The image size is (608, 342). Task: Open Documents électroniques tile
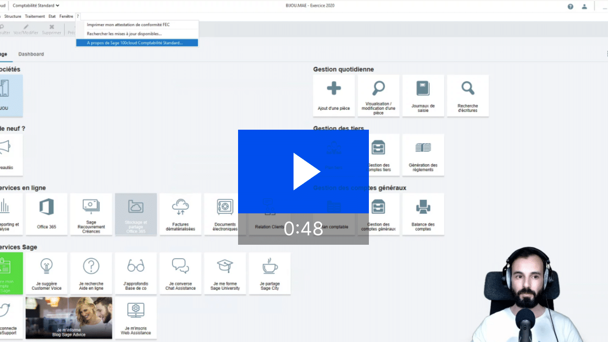coord(225,214)
